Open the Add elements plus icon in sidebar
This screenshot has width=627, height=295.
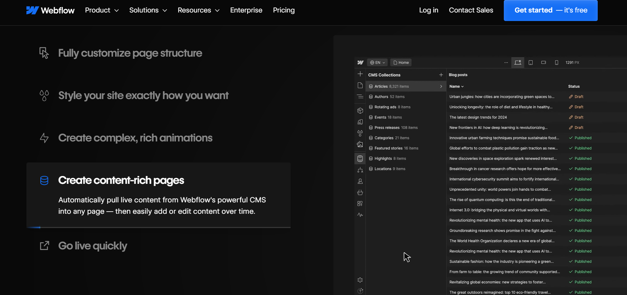tap(360, 74)
